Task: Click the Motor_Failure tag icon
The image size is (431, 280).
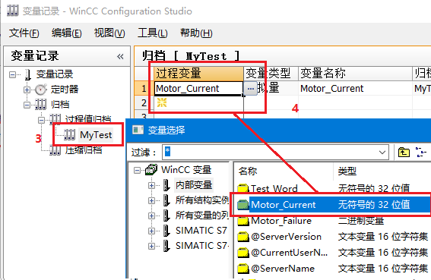Action: click(243, 222)
